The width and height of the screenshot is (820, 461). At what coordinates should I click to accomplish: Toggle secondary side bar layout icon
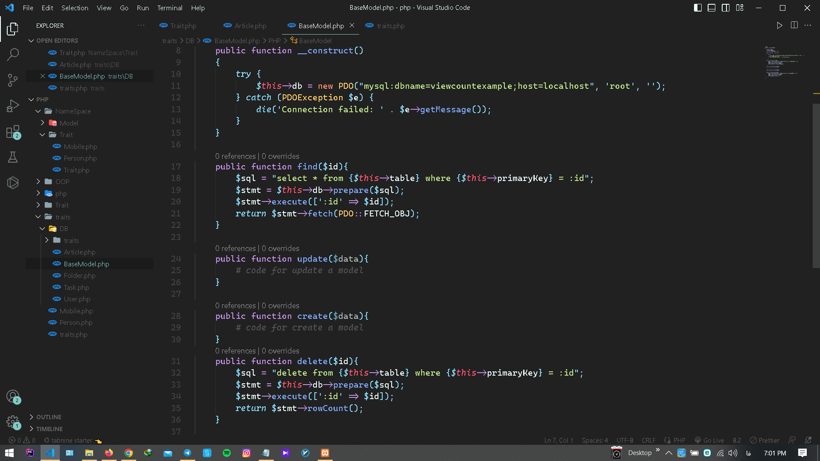(726, 8)
